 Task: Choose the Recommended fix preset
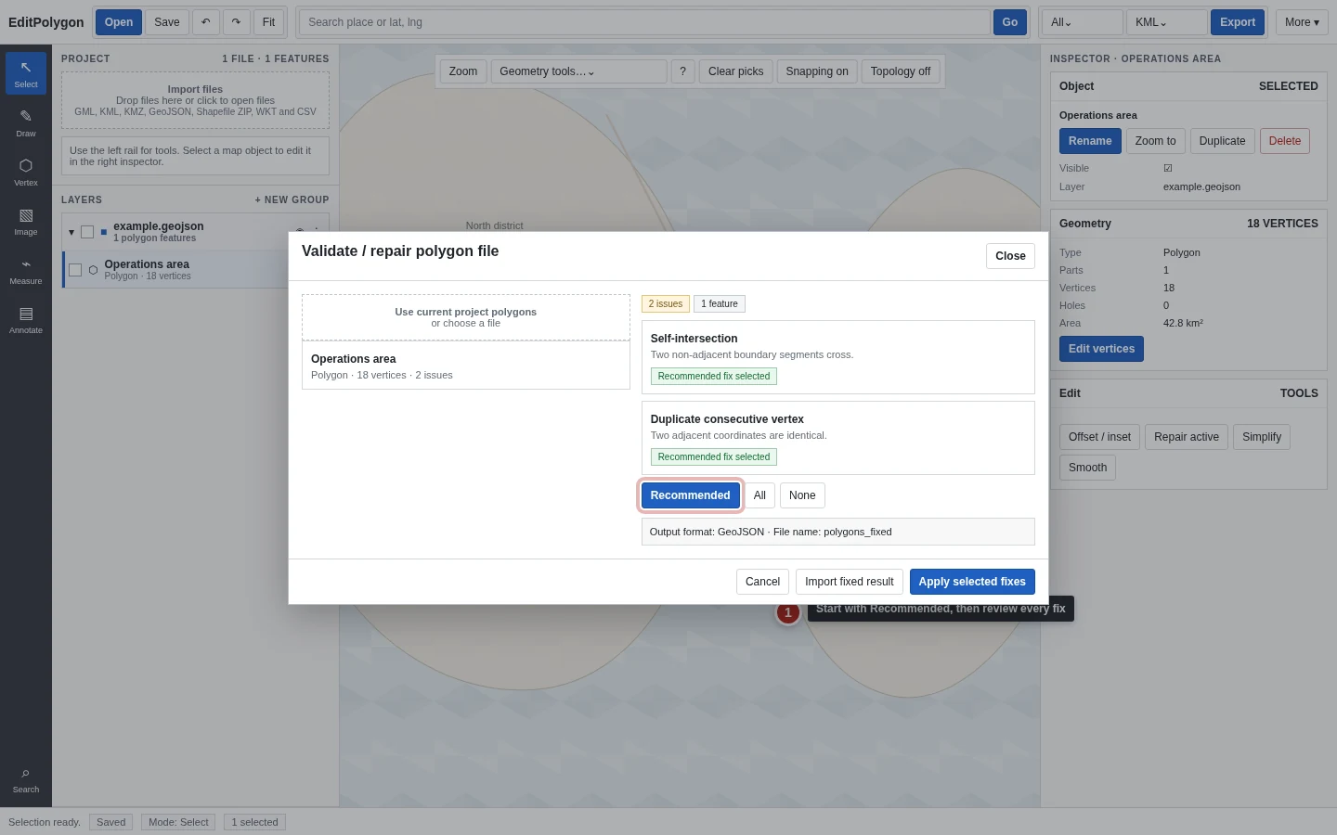click(691, 495)
